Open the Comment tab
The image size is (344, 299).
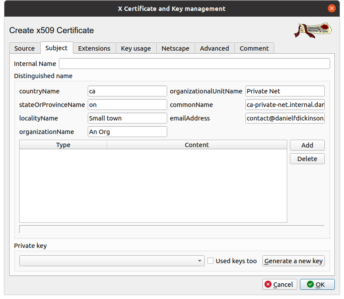(254, 48)
